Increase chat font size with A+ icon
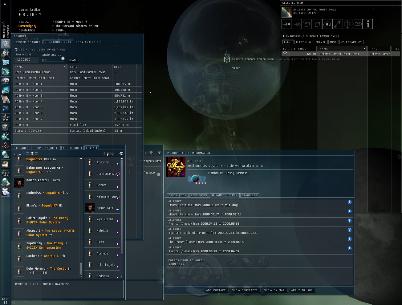 (21, 154)
